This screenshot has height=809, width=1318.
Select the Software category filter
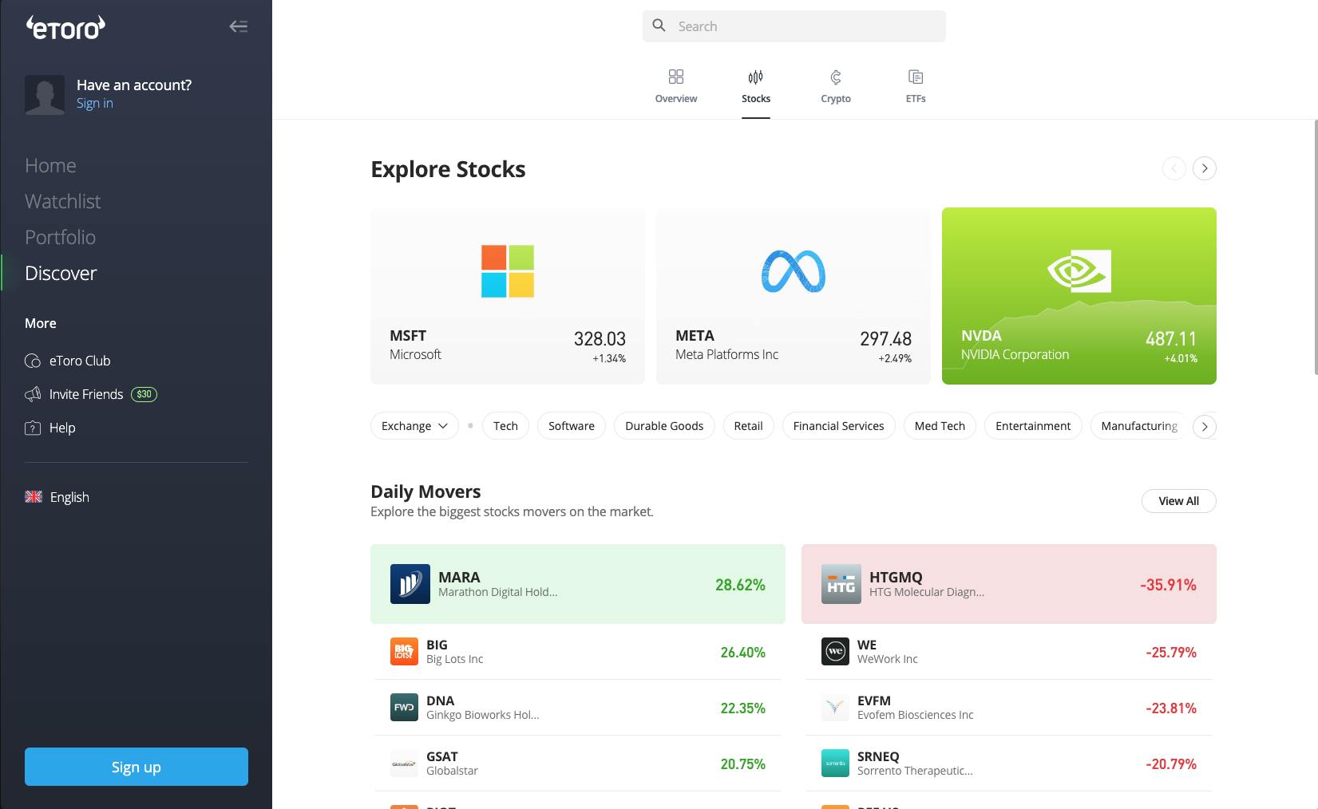tap(572, 426)
